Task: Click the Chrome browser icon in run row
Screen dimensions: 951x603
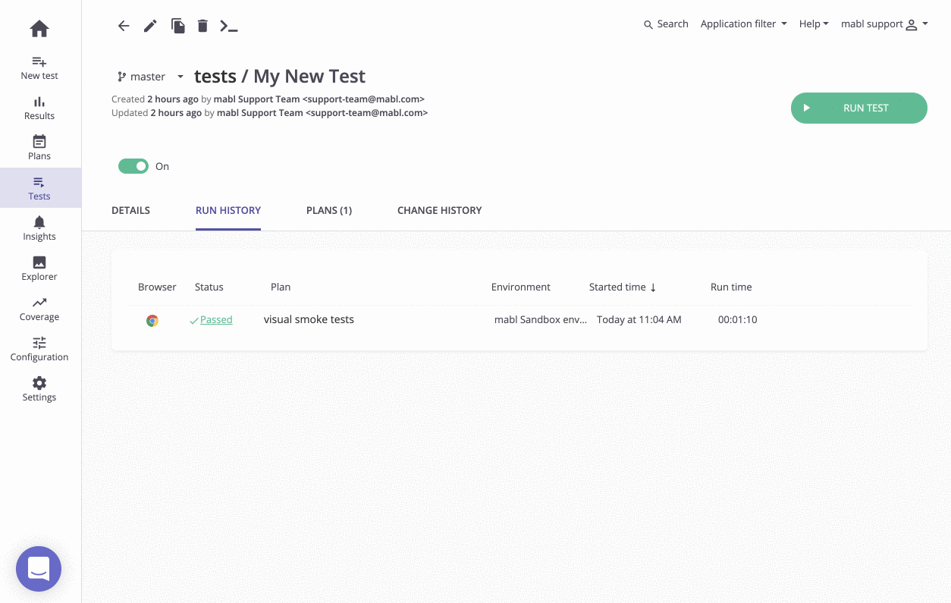Action: 152,321
